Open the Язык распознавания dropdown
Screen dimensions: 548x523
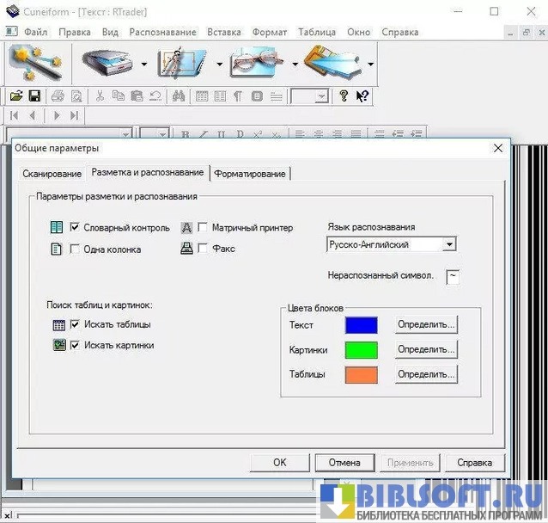coord(448,244)
